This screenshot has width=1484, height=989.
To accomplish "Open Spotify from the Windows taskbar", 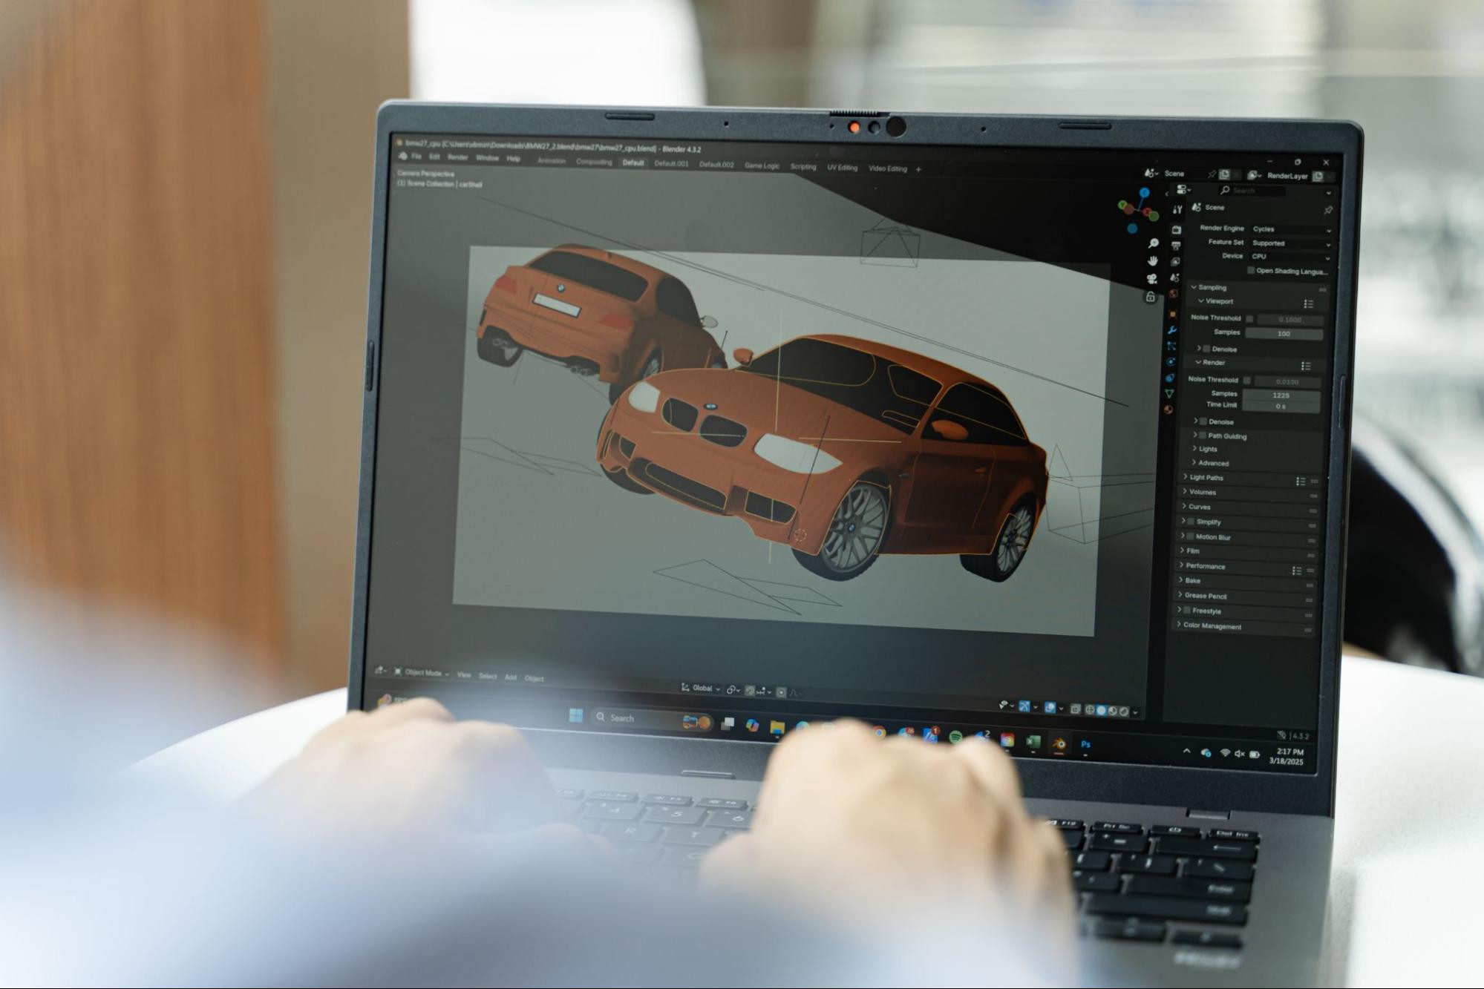I will point(955,737).
